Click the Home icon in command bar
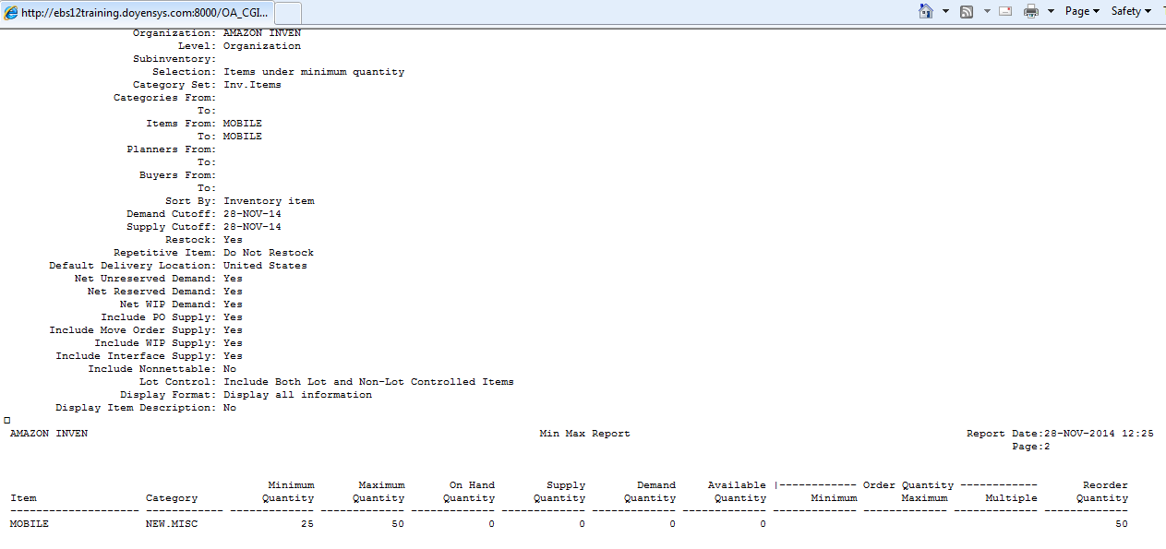 tap(926, 11)
